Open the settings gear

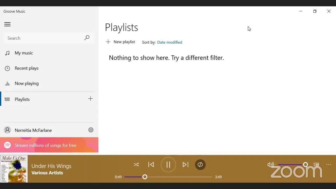point(91,130)
